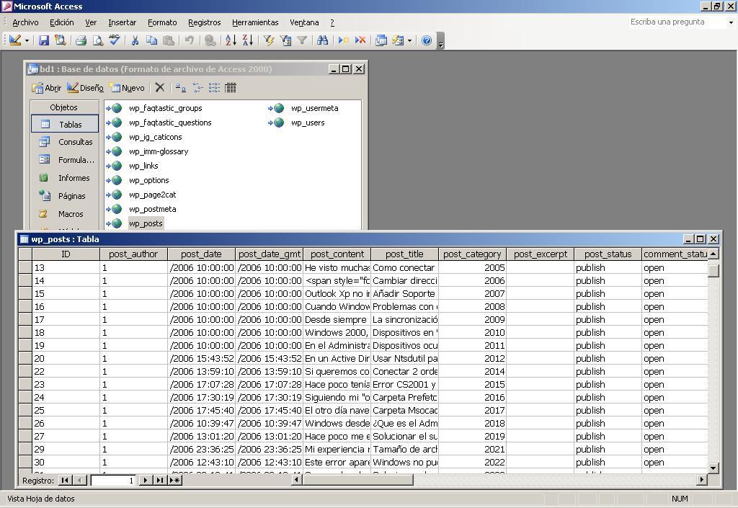Open the View mode dropdown arrow
This screenshot has height=508, width=738.
click(x=27, y=41)
